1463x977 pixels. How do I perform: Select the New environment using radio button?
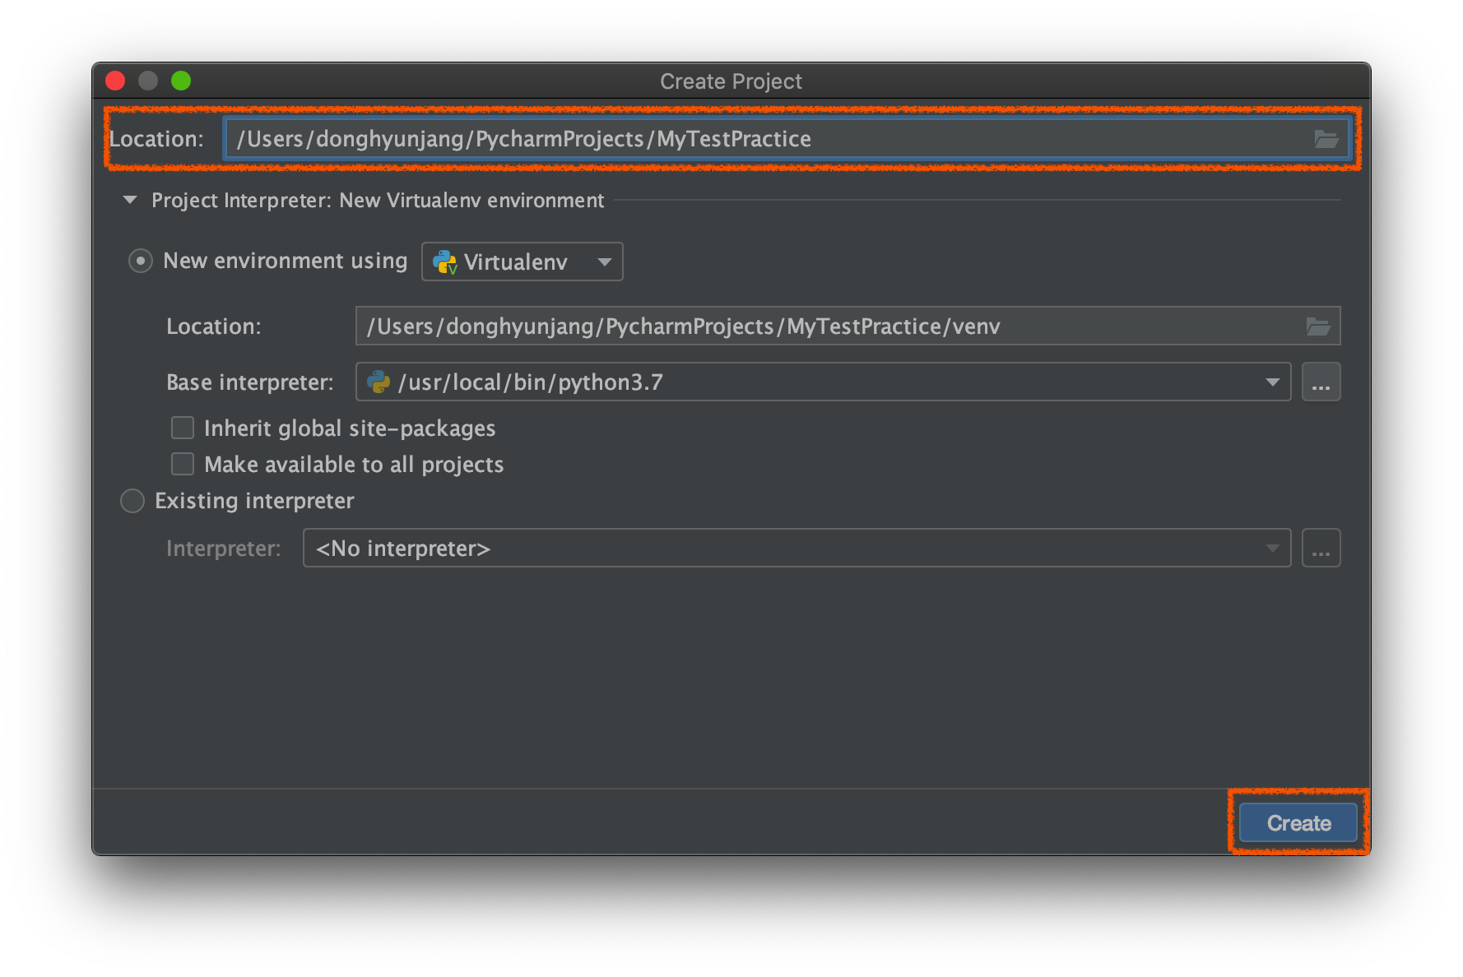[141, 262]
